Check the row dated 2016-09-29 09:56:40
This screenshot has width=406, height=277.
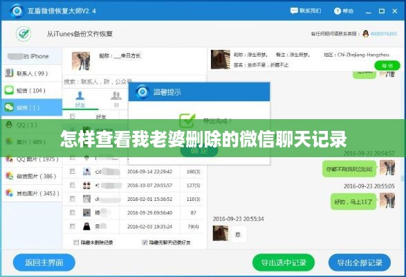pyautogui.click(x=72, y=213)
